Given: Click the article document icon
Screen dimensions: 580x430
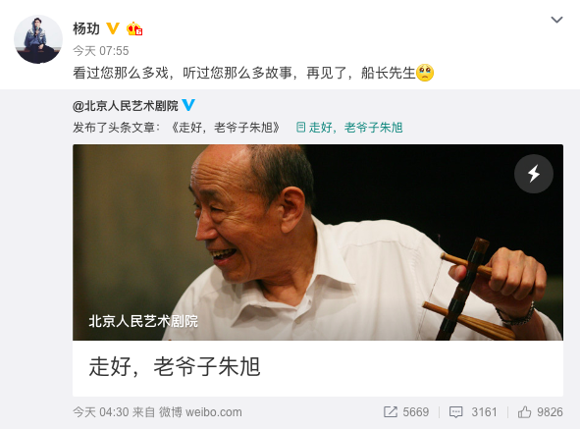Looking at the screenshot, I should tap(300, 128).
